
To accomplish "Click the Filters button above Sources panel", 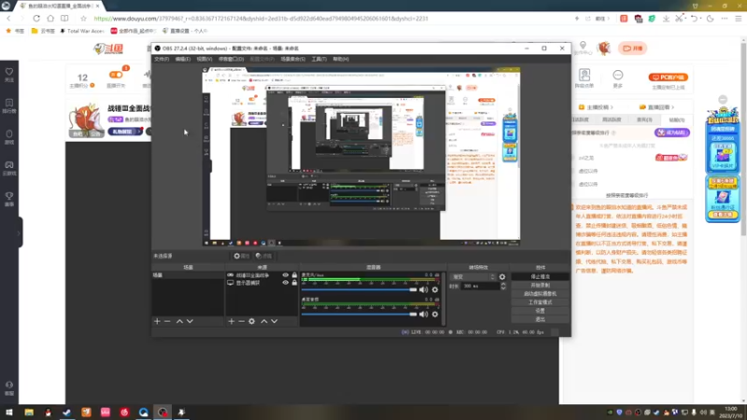I will coord(263,256).
